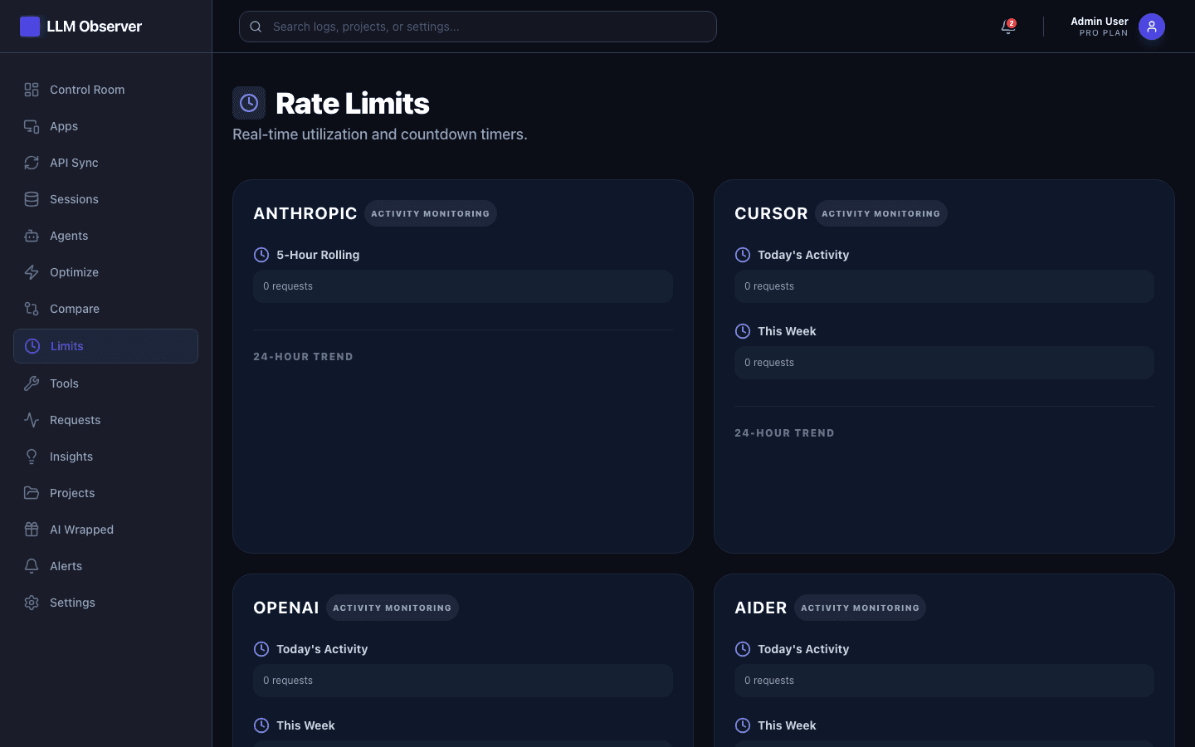
Task: Click the Compare branch icon
Action: pyautogui.click(x=32, y=309)
